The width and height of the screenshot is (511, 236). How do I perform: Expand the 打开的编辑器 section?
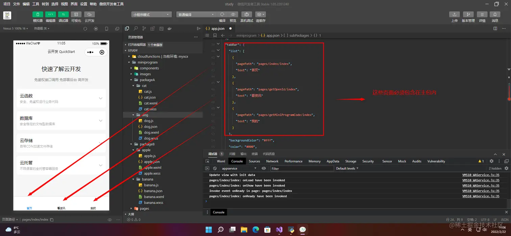point(163,45)
